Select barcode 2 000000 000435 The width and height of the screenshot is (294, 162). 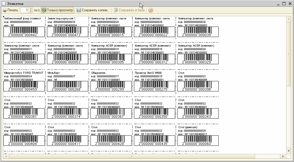(155, 141)
